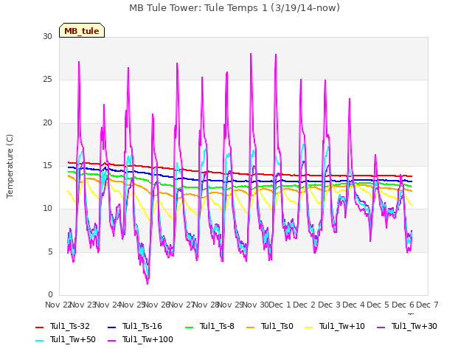Select the Tul1_Ts0 legend label
The width and height of the screenshot is (472, 354).
click(x=277, y=326)
